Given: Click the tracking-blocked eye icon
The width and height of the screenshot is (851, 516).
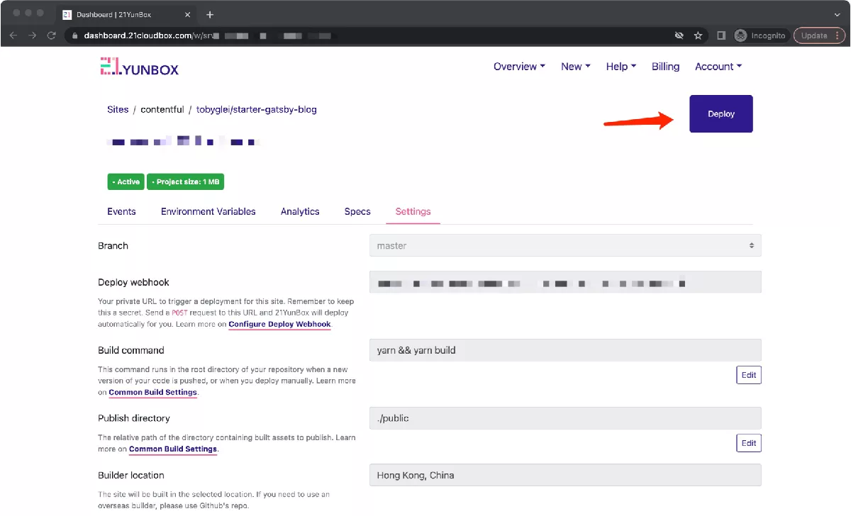Looking at the screenshot, I should tap(679, 35).
